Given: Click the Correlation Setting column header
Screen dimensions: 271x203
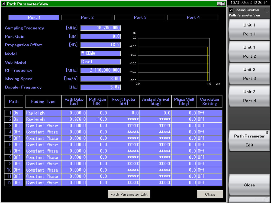Looking at the screenshot, I should tap(209, 101).
